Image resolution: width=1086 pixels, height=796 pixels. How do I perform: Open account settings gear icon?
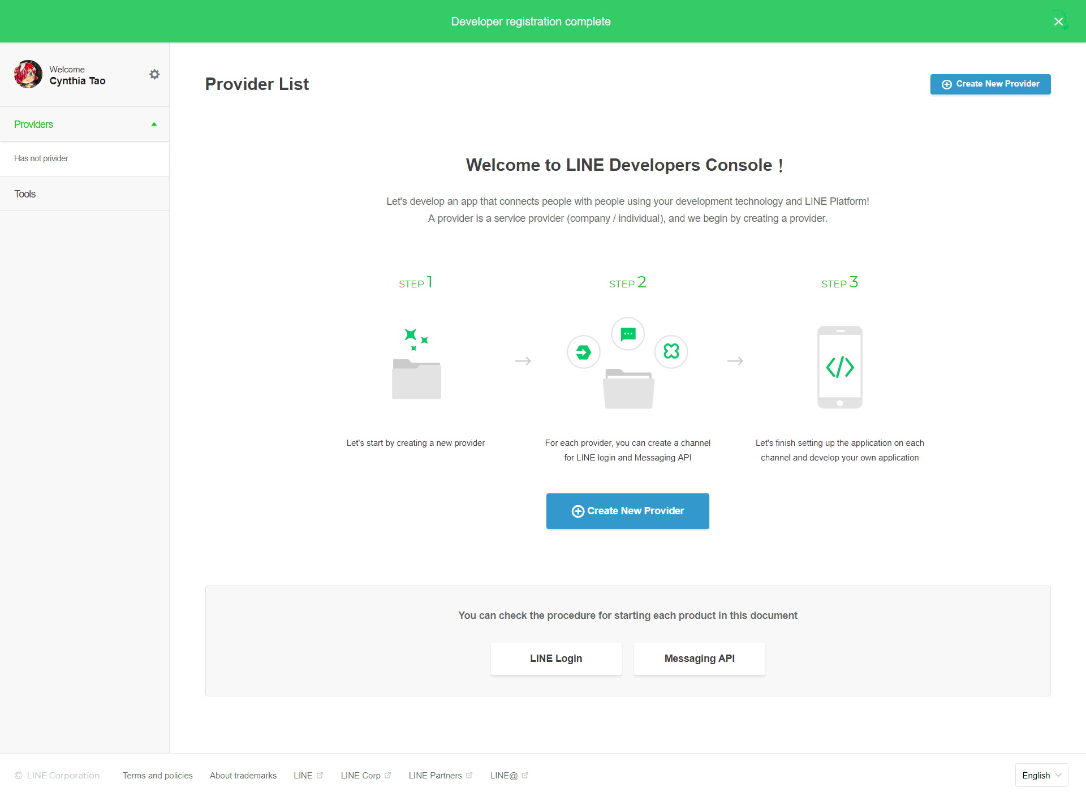point(154,74)
